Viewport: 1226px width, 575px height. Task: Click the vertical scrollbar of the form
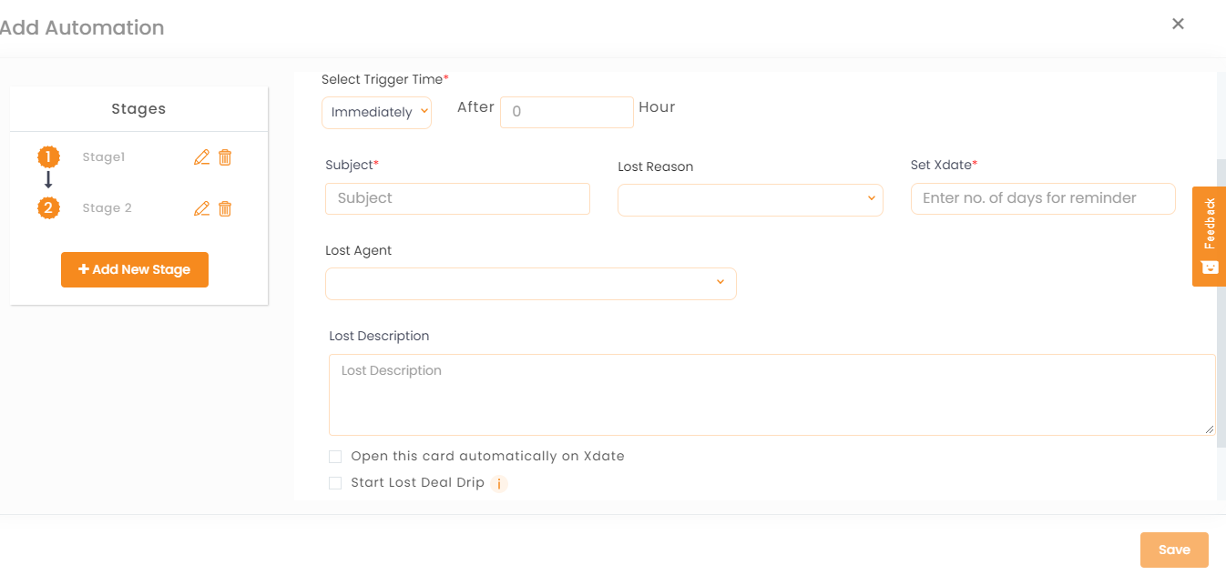pyautogui.click(x=1221, y=302)
